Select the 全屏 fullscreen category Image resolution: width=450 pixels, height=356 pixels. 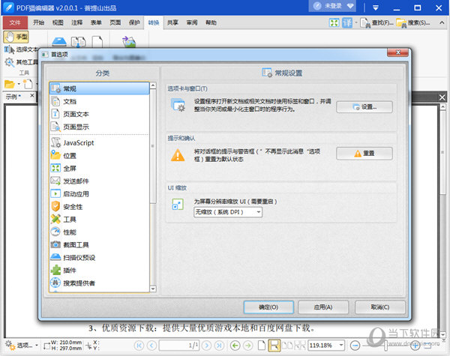click(55, 168)
